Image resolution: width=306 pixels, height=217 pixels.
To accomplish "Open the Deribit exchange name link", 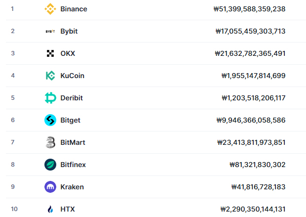I will 72,98.
